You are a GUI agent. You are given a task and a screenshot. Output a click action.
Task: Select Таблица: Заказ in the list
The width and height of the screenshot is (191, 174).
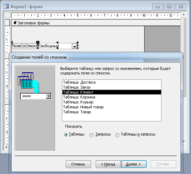click(112, 87)
